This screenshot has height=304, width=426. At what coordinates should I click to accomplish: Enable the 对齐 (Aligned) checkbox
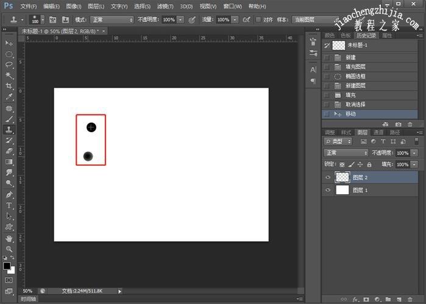pos(259,19)
